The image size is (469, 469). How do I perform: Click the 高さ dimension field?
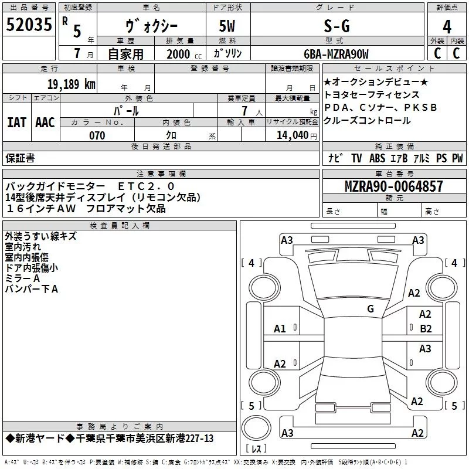(444, 210)
